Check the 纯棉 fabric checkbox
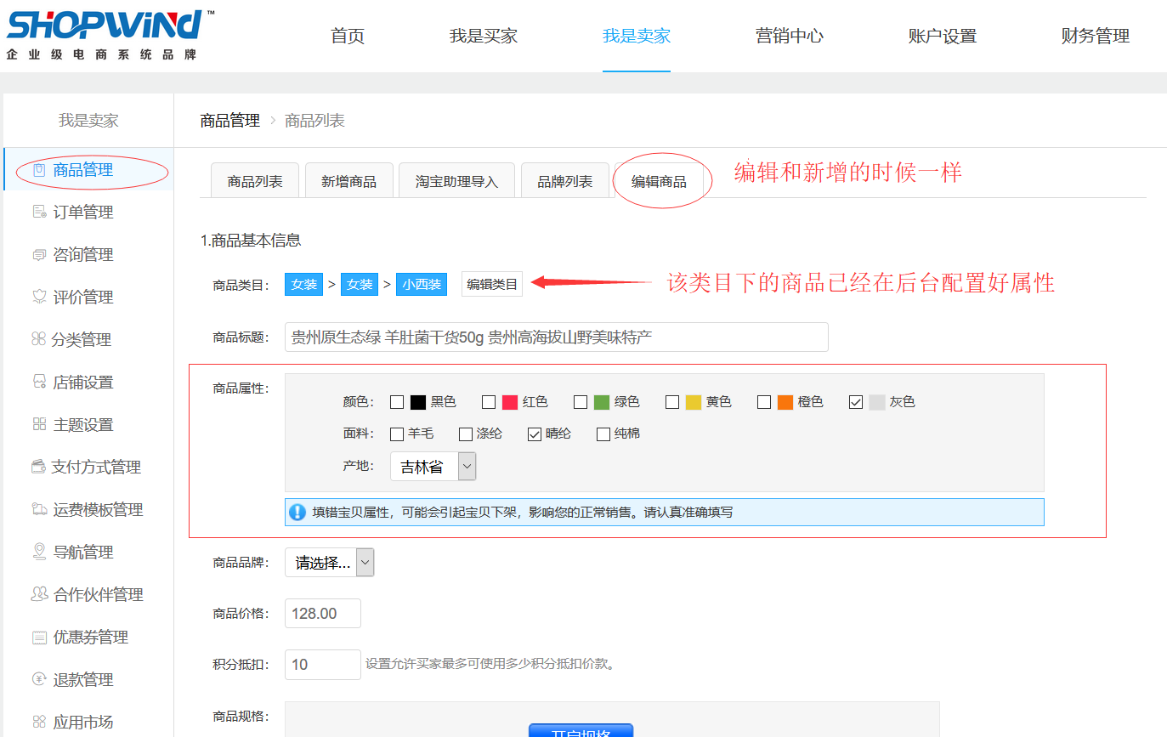1167x737 pixels. pos(603,434)
